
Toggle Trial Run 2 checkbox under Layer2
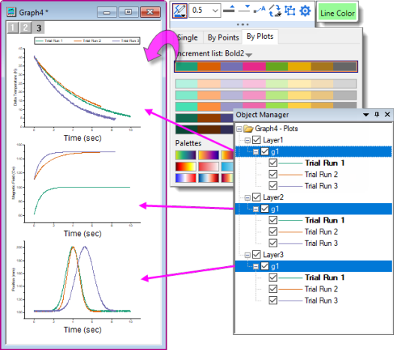point(273,232)
